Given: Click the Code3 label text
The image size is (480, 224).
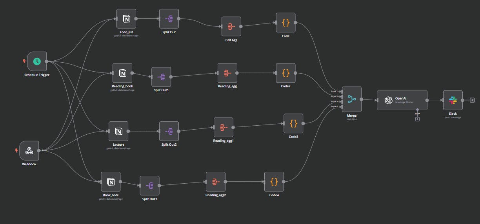Looking at the screenshot, I should [293, 137].
